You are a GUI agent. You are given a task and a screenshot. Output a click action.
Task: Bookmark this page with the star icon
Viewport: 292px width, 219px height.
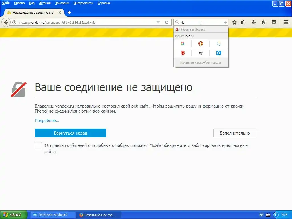[x=234, y=23]
